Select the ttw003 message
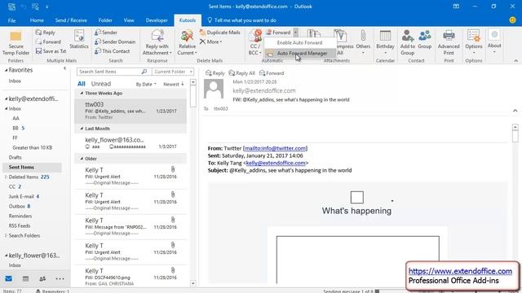The height and width of the screenshot is (293, 522). (x=130, y=111)
